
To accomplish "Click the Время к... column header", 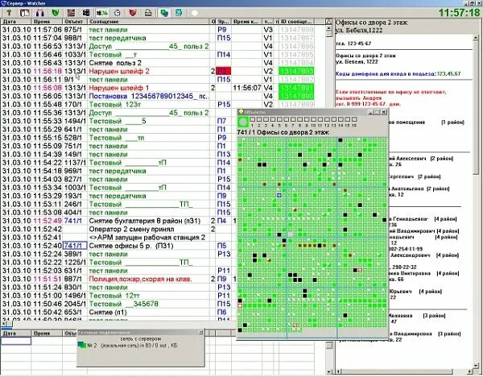I will tap(246, 22).
